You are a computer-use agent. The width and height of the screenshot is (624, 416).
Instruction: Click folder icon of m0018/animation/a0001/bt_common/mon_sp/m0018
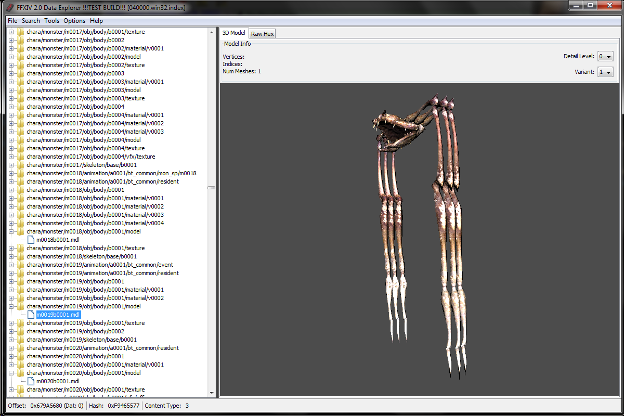tap(21, 173)
